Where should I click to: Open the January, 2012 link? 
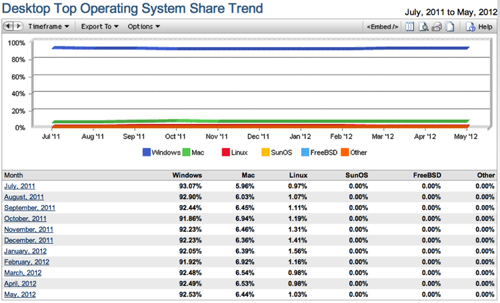click(25, 251)
